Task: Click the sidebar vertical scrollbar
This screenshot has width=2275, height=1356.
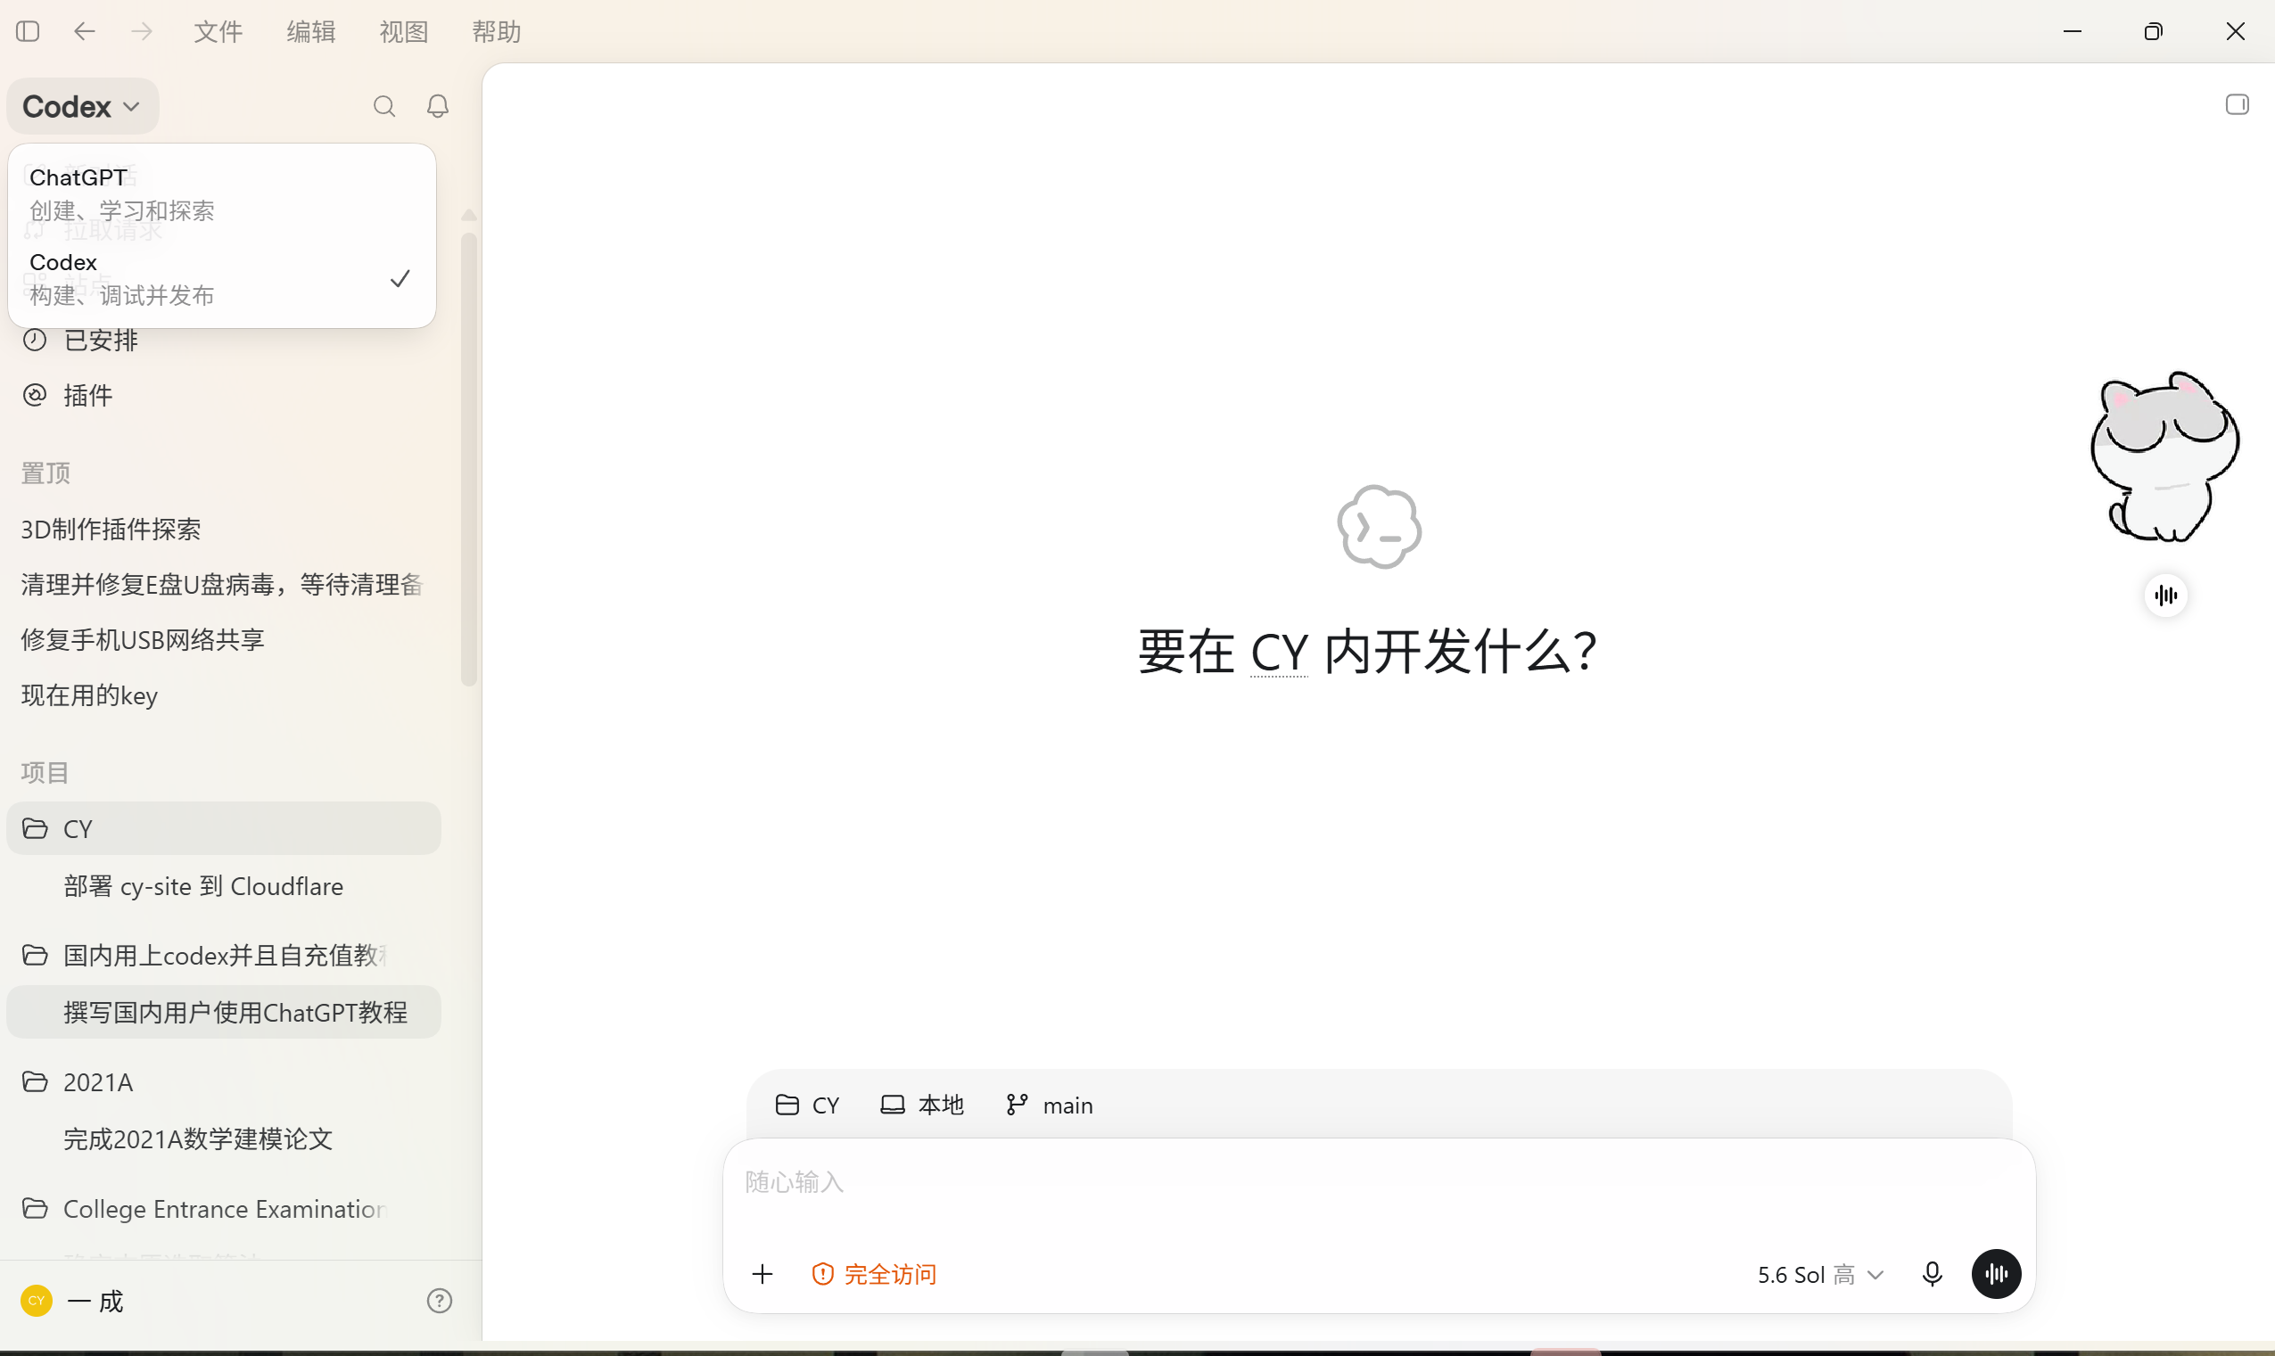Action: point(469,460)
